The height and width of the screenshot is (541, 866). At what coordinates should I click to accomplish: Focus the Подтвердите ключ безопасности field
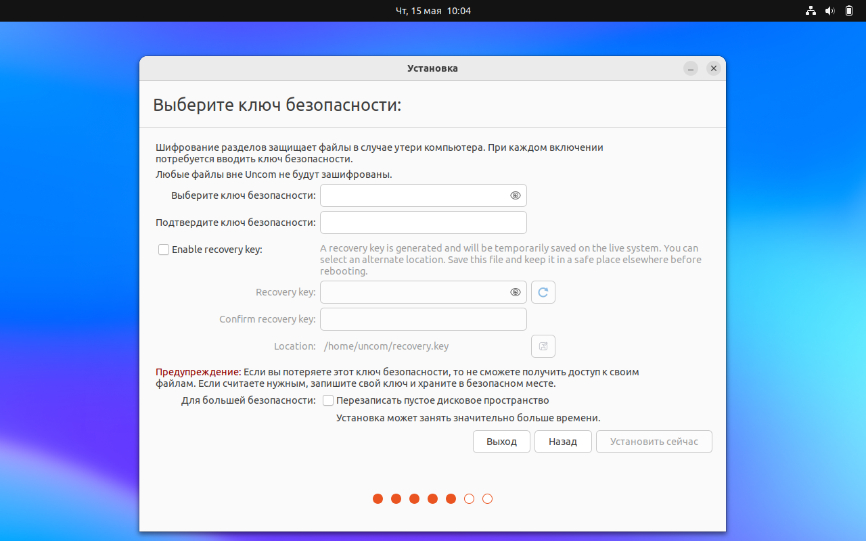(x=424, y=222)
